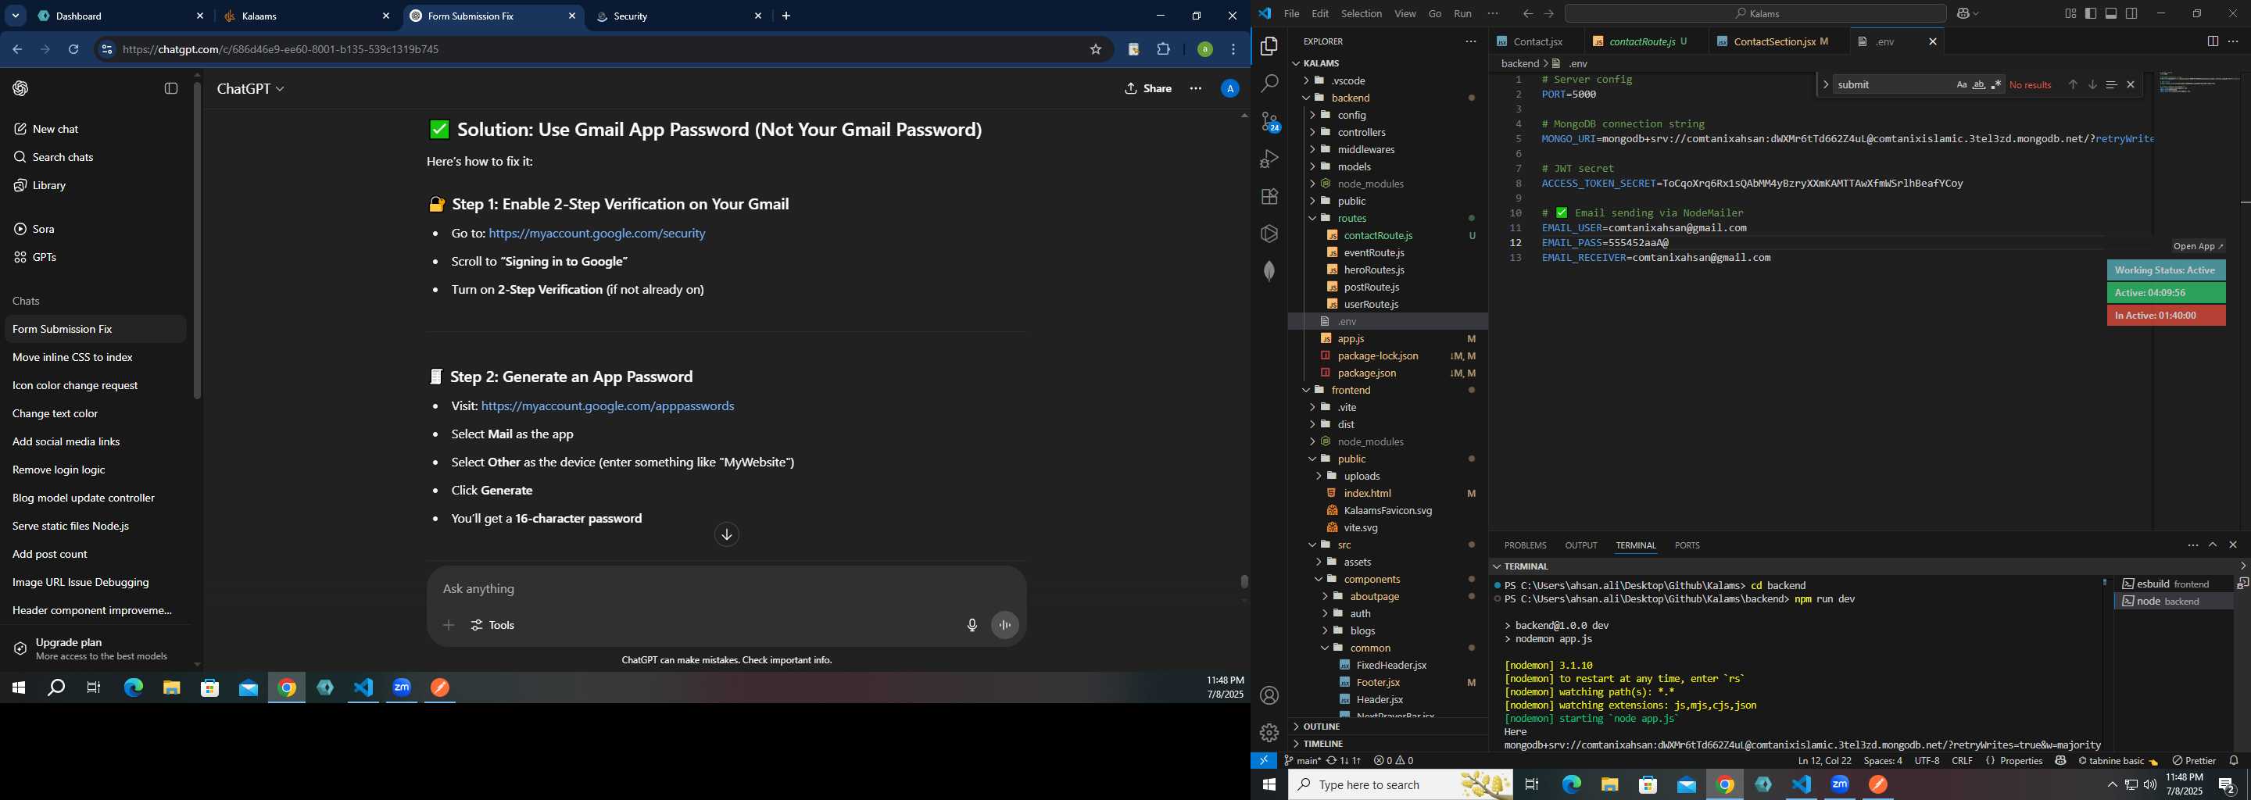This screenshot has width=2251, height=800.
Task: Open the Google security link
Action: point(597,234)
